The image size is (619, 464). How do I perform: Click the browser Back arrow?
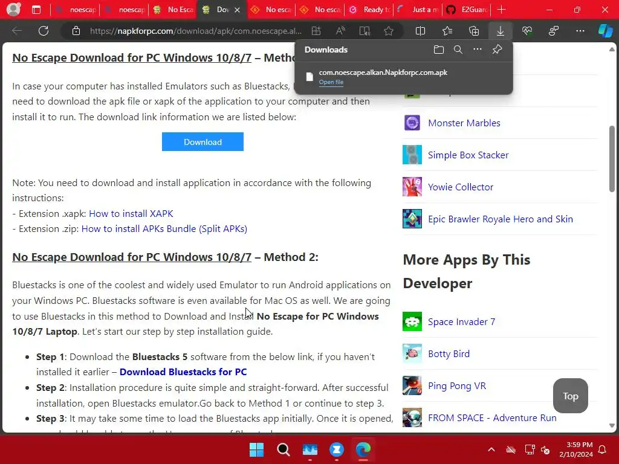(16, 31)
